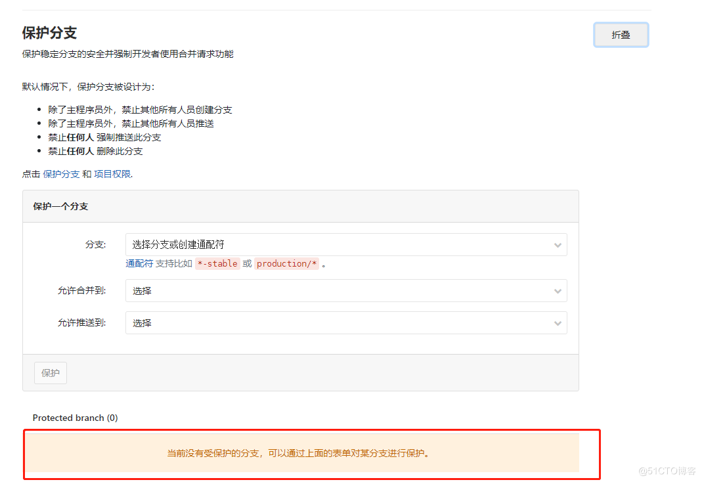Screen dimensions: 702x482
Task: Open the 允许推送到 dropdown
Action: pyautogui.click(x=346, y=322)
